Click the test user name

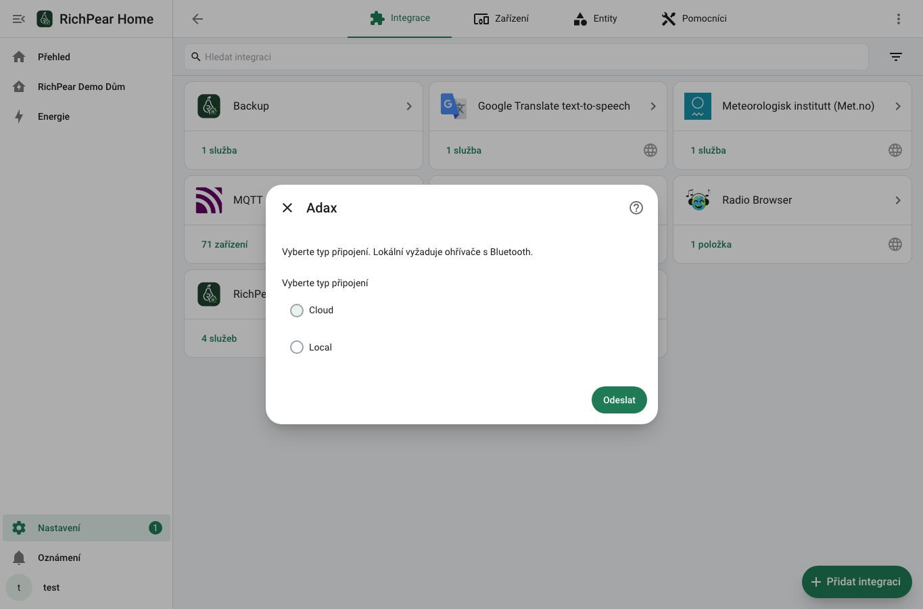click(51, 587)
